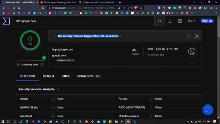Open the apps grid icon
Screen dimensions: 220x124
(x=180, y=21)
